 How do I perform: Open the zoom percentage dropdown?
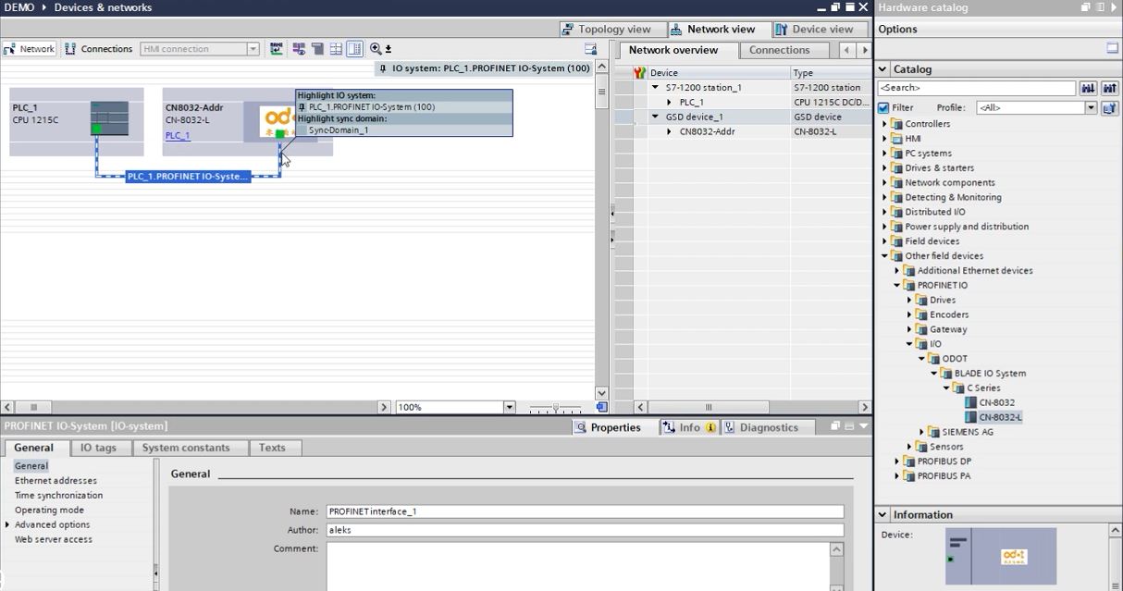(509, 407)
